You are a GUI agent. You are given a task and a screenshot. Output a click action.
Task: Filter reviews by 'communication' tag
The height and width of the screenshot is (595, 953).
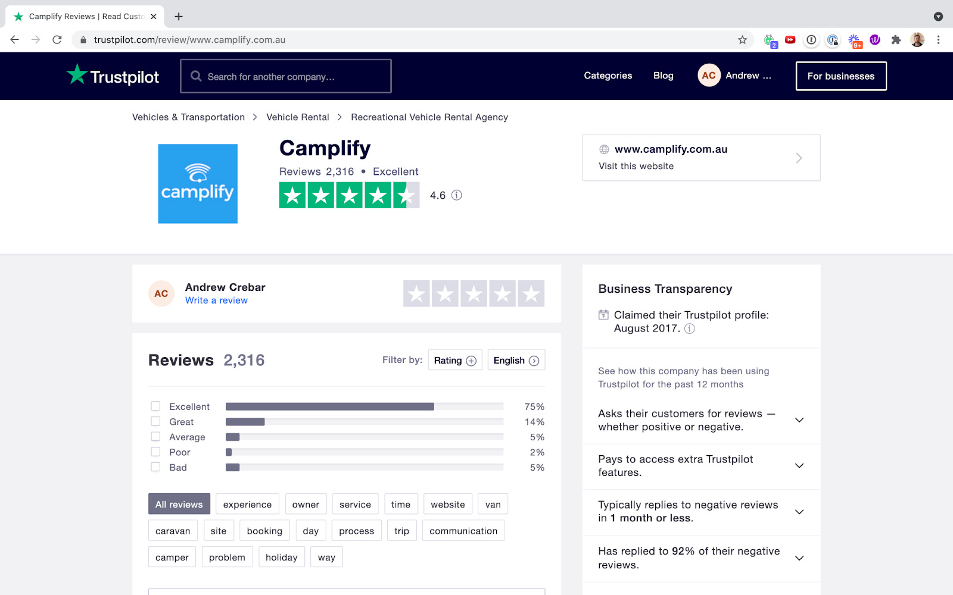pyautogui.click(x=463, y=531)
